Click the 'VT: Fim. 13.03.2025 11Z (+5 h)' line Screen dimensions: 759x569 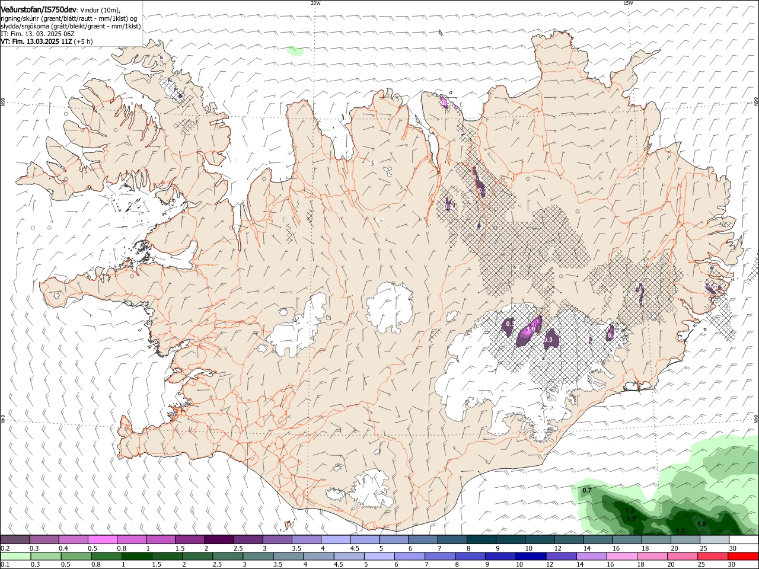coord(47,41)
